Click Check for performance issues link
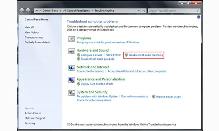 click(94, 100)
